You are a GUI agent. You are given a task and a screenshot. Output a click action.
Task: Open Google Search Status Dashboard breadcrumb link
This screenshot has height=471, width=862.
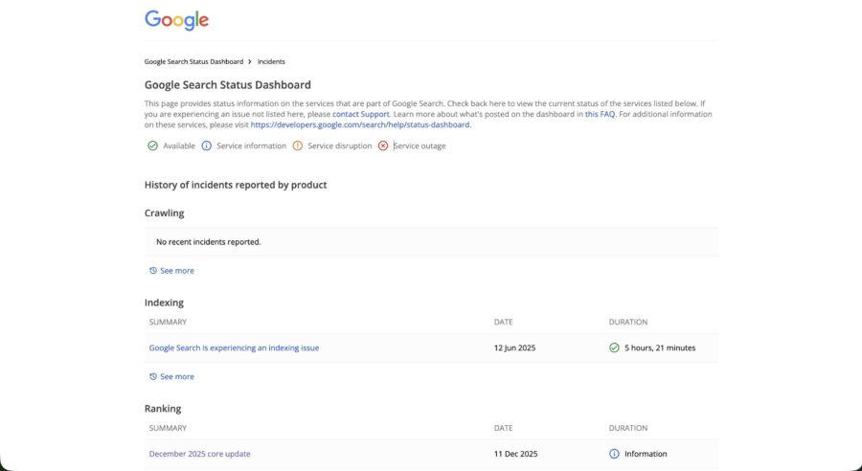(193, 61)
